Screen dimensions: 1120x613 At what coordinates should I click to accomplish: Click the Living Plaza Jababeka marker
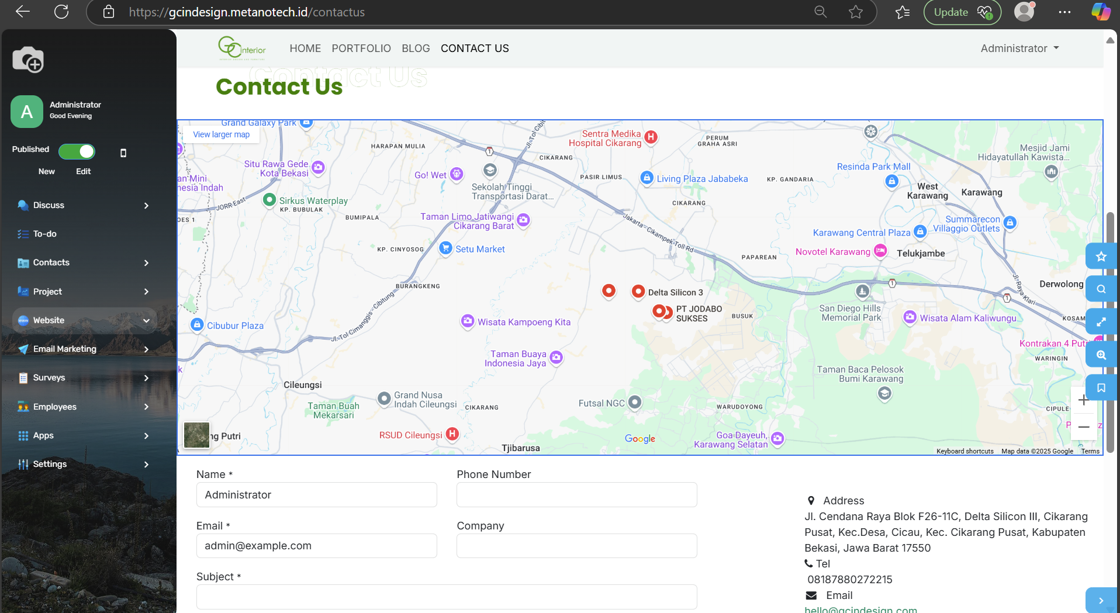(647, 178)
